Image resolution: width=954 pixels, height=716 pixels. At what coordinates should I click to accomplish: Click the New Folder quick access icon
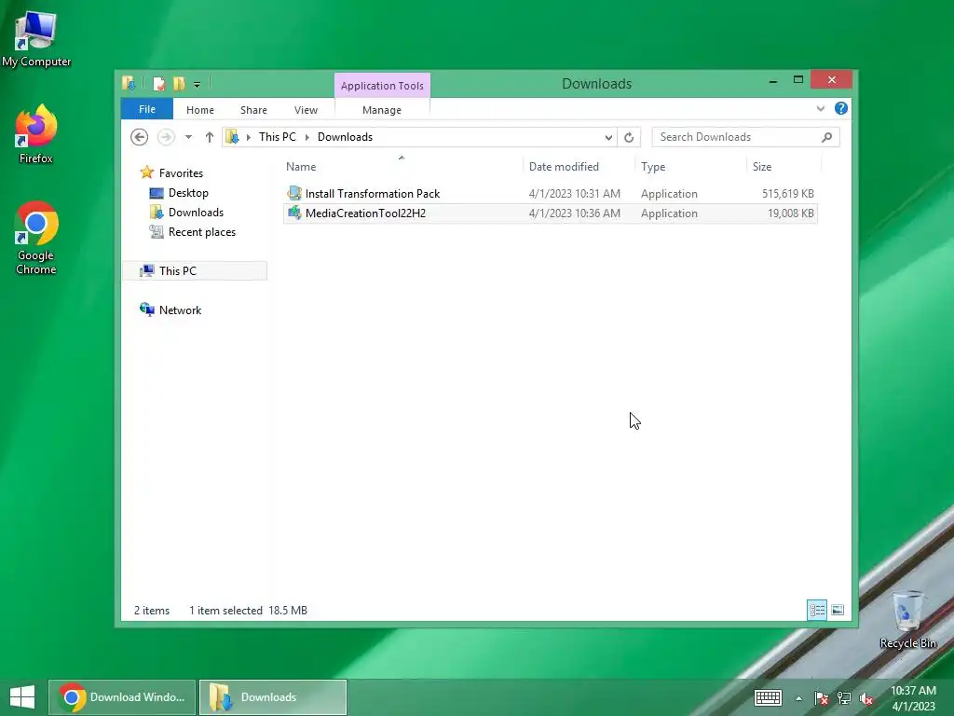[x=179, y=83]
